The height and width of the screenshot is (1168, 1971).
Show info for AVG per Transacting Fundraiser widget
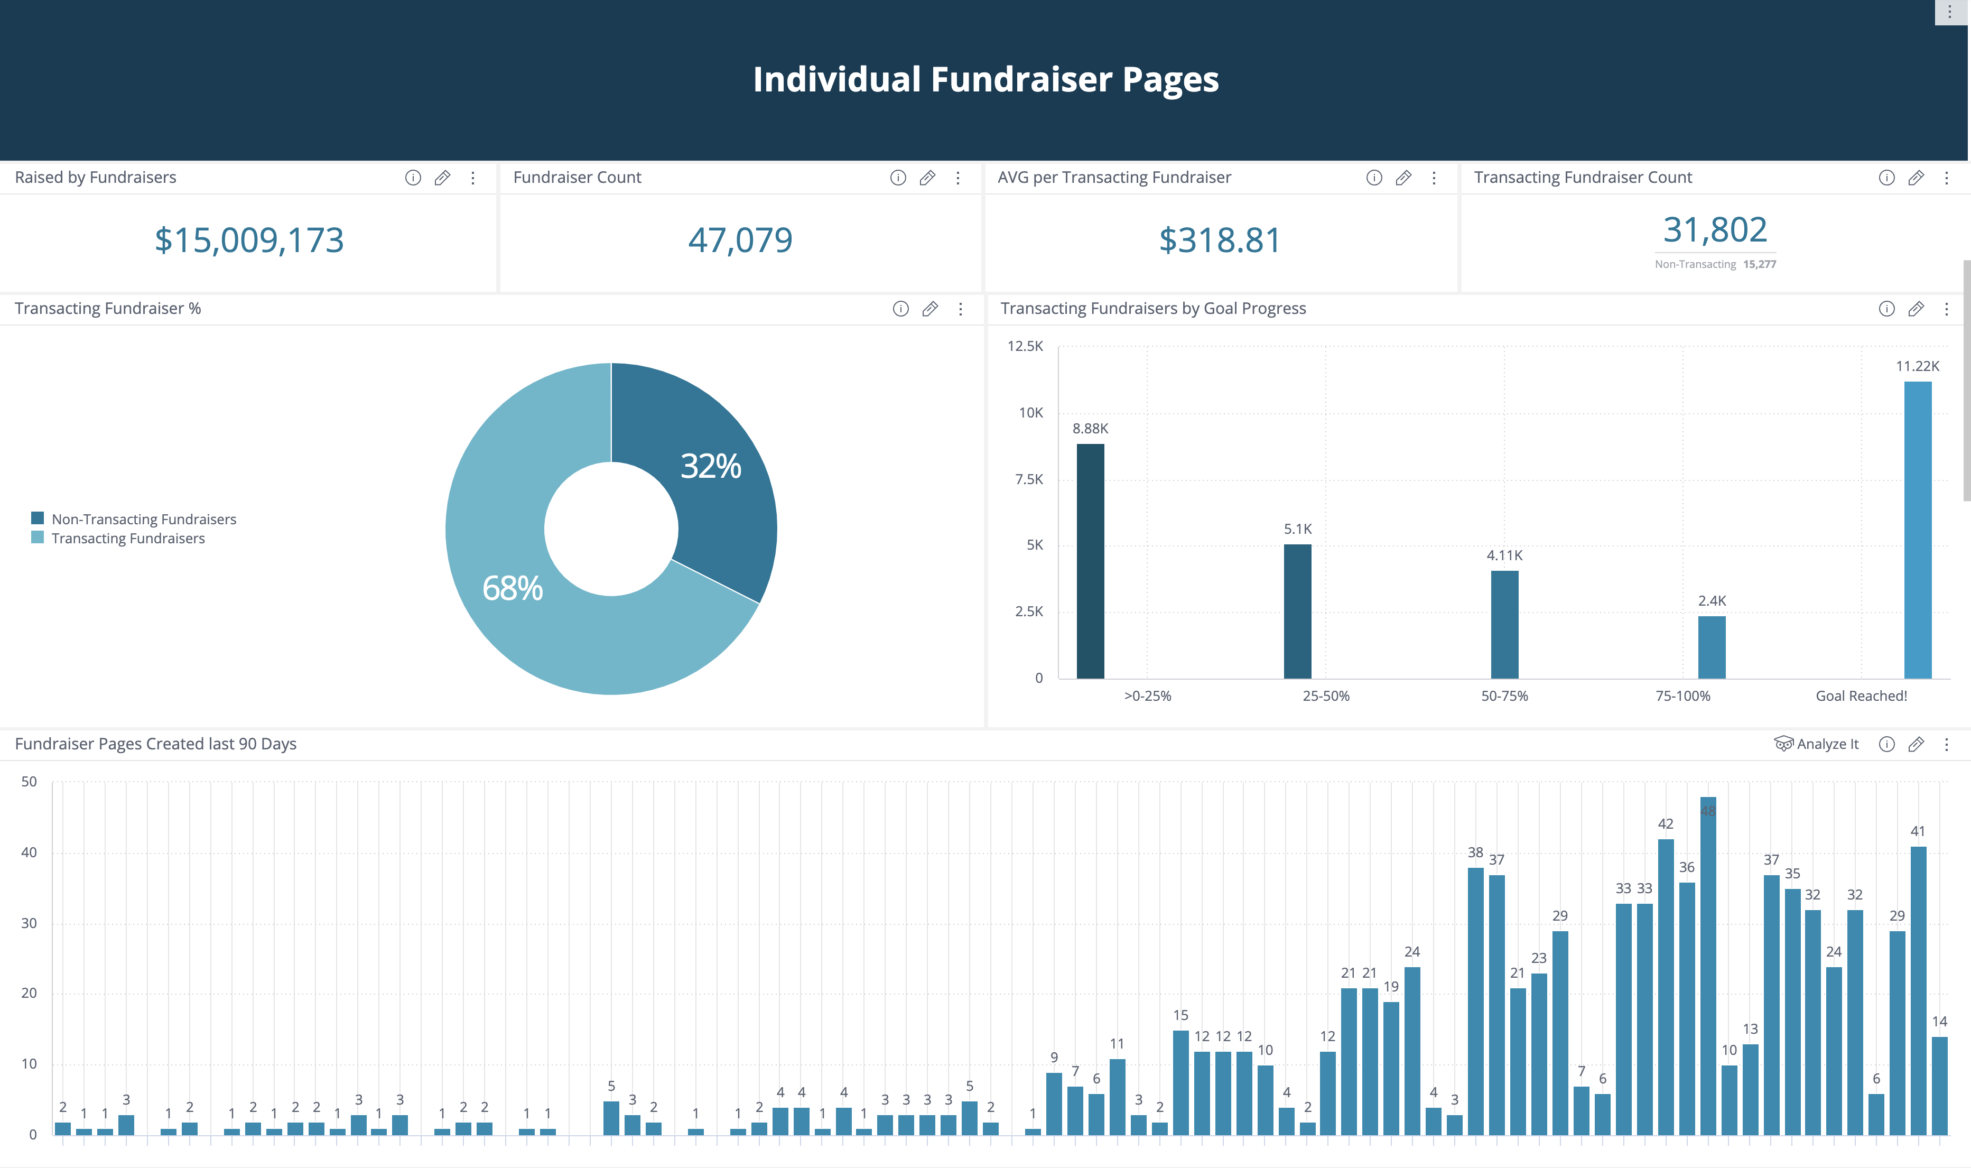pos(1374,178)
